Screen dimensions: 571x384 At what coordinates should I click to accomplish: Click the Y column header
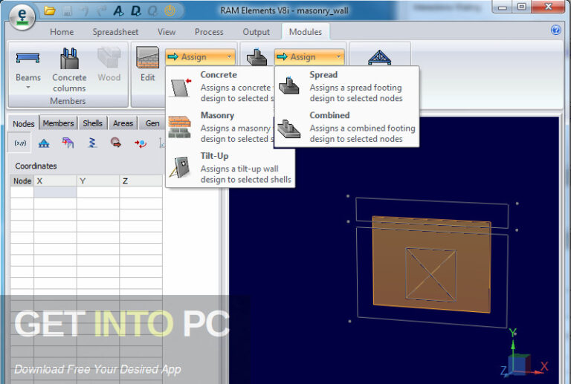98,181
